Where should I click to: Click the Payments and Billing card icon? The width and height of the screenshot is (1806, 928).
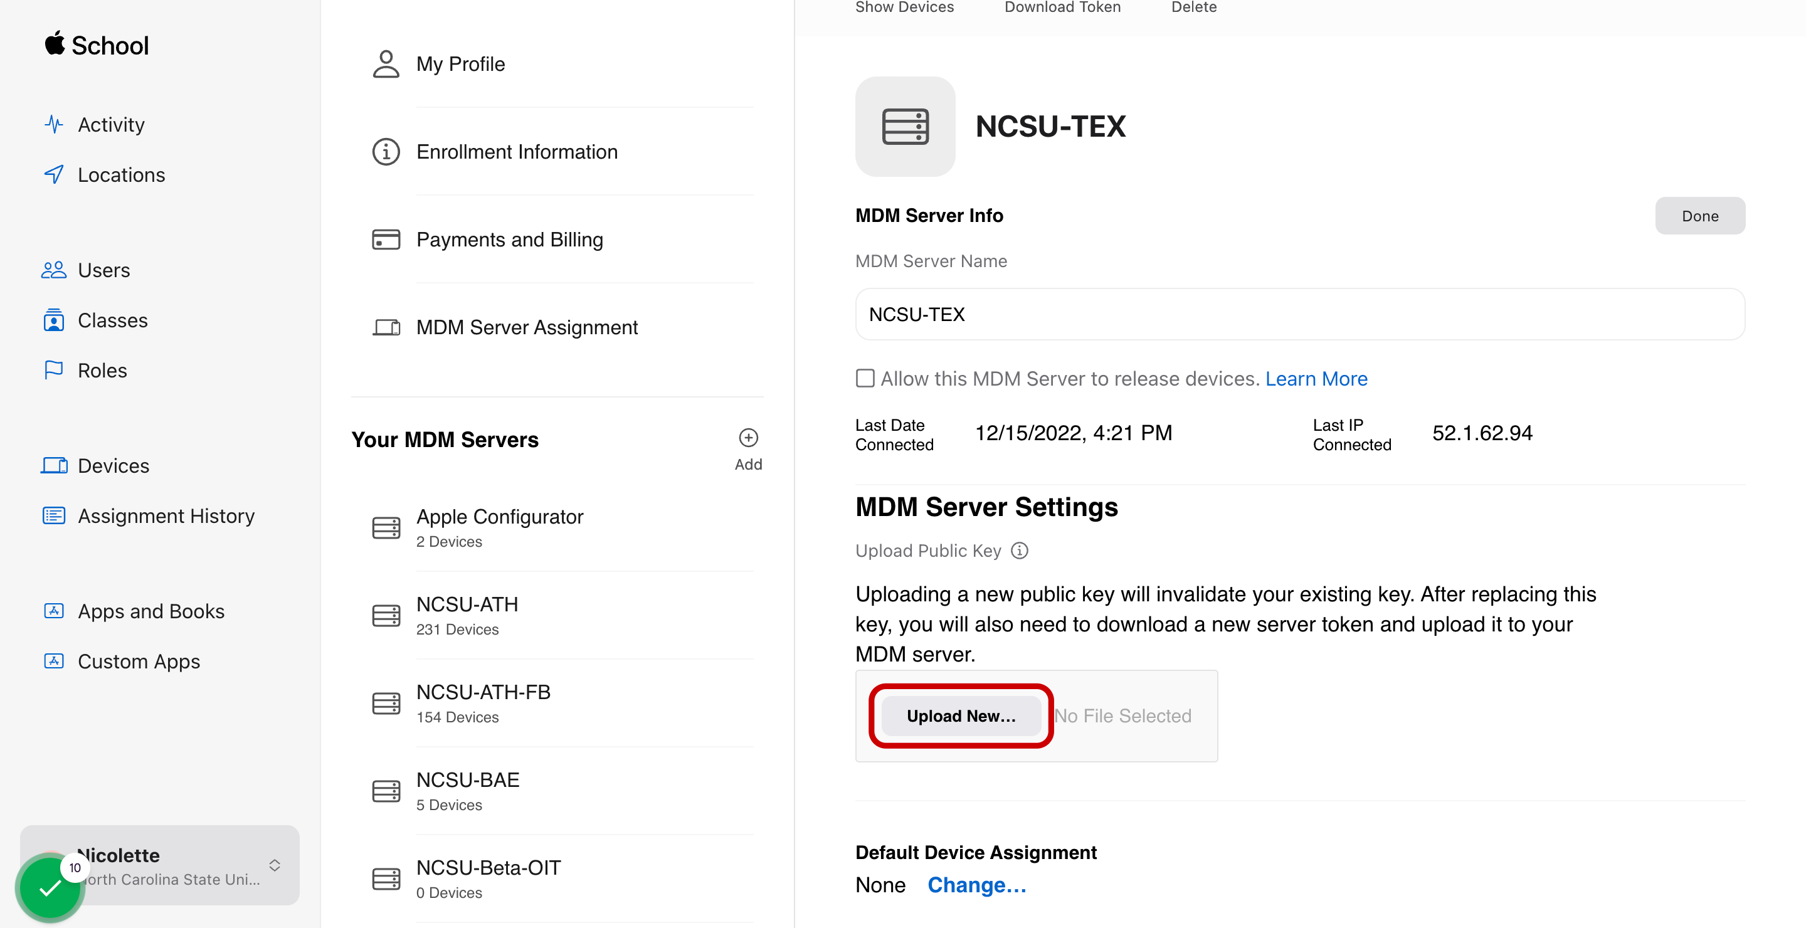(386, 240)
